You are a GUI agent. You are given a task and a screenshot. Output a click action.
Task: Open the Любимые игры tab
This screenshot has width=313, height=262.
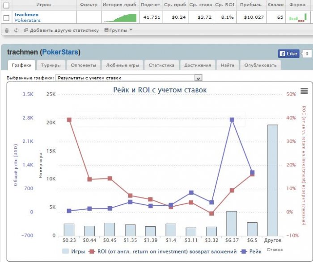pyautogui.click(x=123, y=65)
